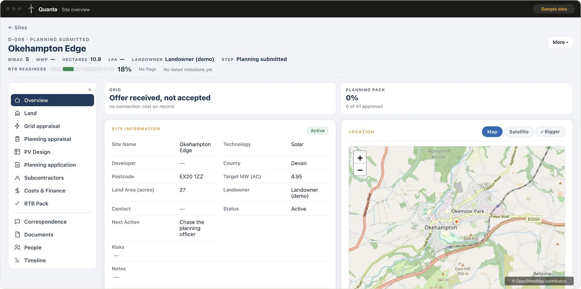Open the People section

[x=52, y=248]
